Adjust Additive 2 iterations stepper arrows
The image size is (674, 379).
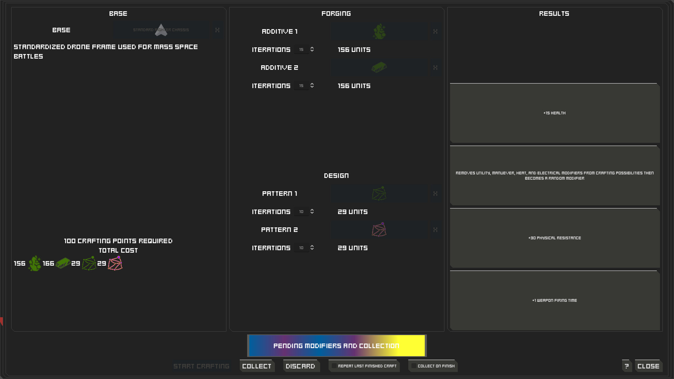click(312, 86)
